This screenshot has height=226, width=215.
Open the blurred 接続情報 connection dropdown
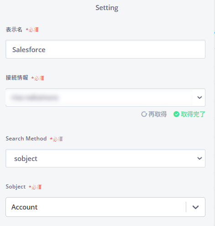tap(105, 97)
